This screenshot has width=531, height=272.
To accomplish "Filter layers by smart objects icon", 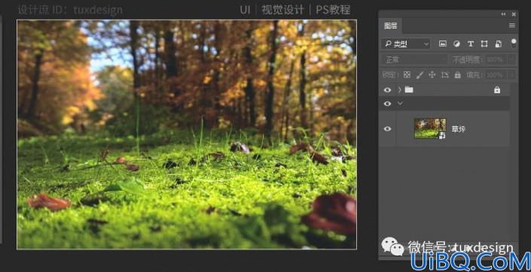I will pos(498,44).
